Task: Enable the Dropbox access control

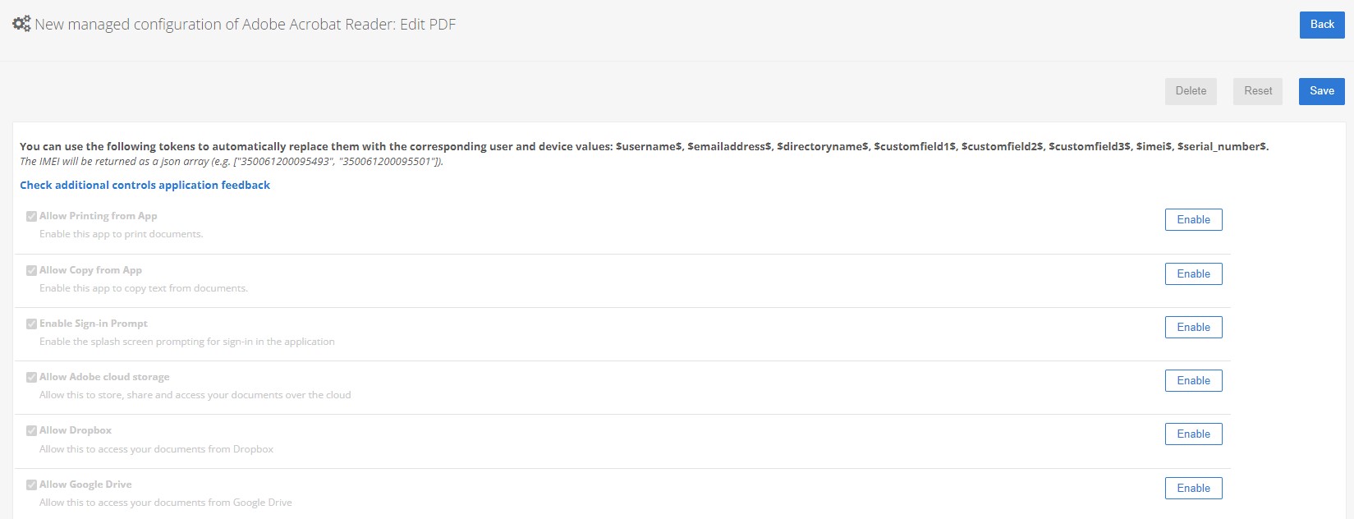Action: [x=1193, y=434]
